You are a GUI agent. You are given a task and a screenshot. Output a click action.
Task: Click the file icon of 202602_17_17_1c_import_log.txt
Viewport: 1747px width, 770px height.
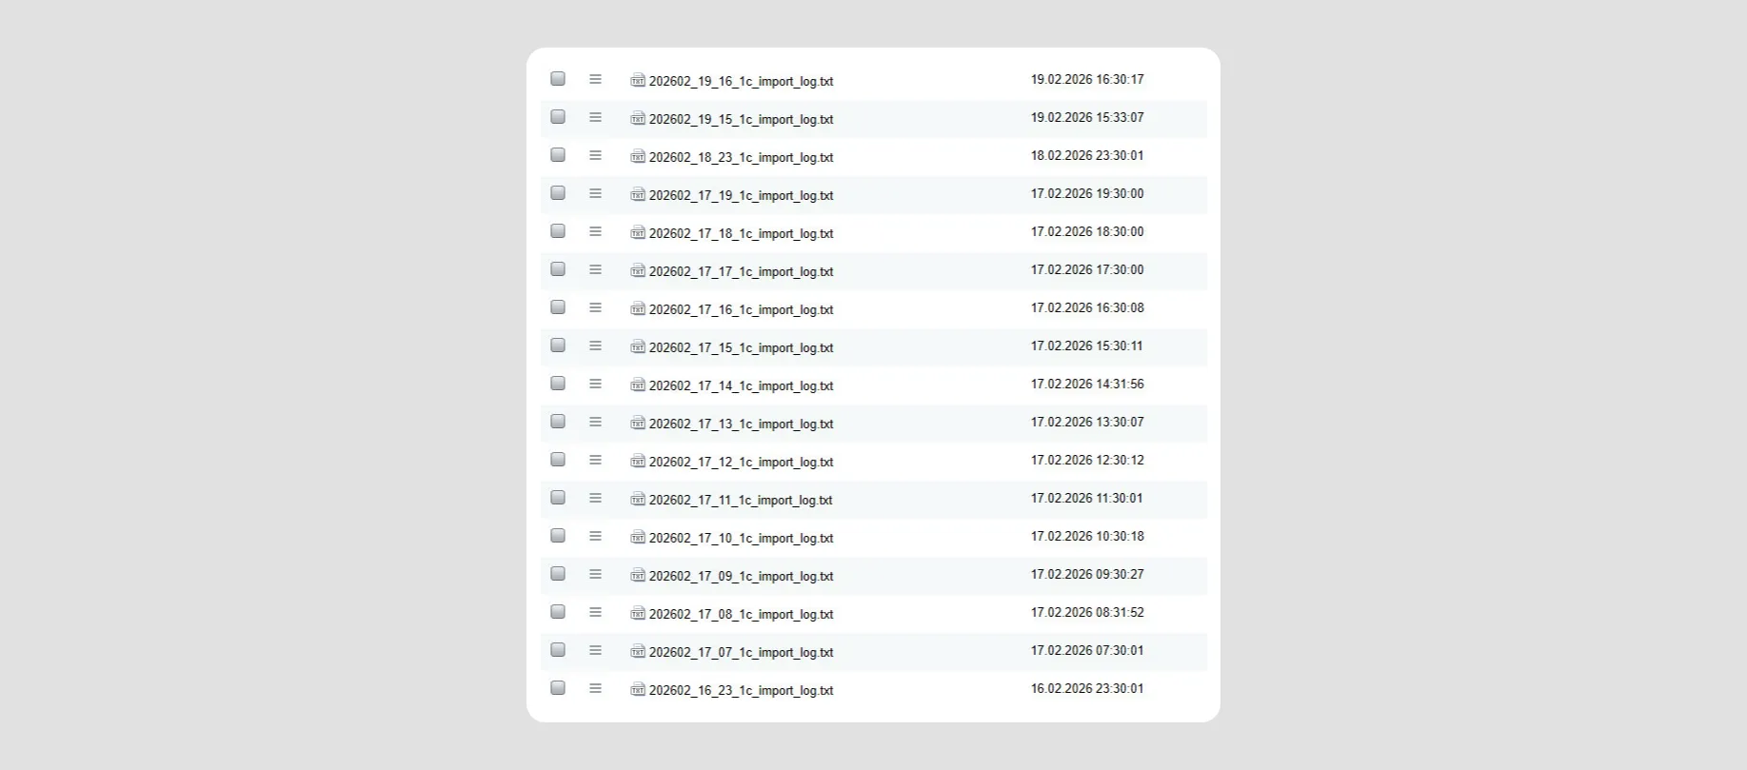[638, 271]
